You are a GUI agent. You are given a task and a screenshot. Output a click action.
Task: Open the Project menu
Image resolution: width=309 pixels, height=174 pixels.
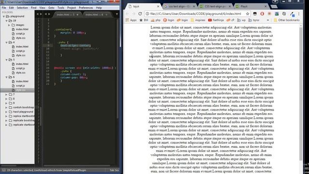(x=71, y=8)
